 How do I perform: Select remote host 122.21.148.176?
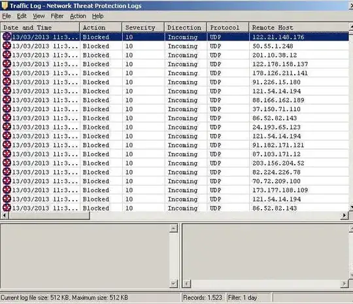[x=278, y=37]
